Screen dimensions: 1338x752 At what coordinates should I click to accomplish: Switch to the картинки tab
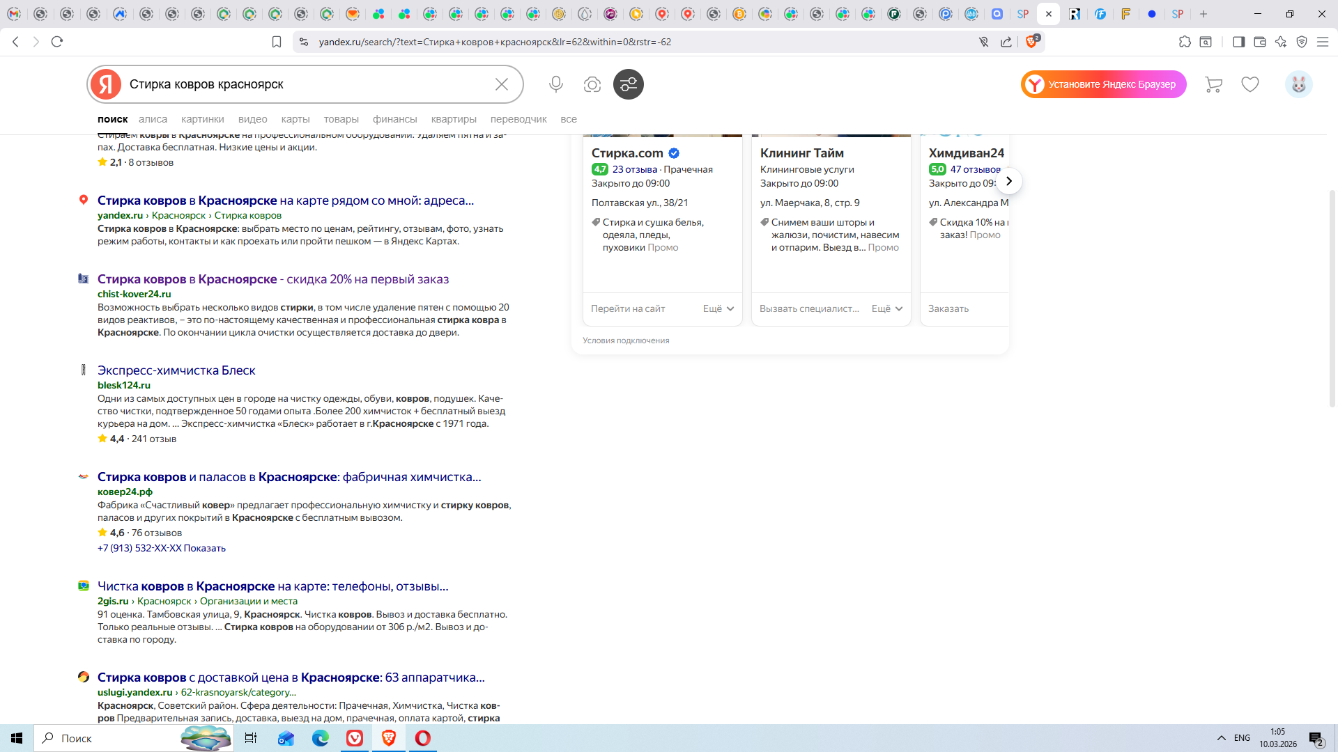(x=202, y=119)
